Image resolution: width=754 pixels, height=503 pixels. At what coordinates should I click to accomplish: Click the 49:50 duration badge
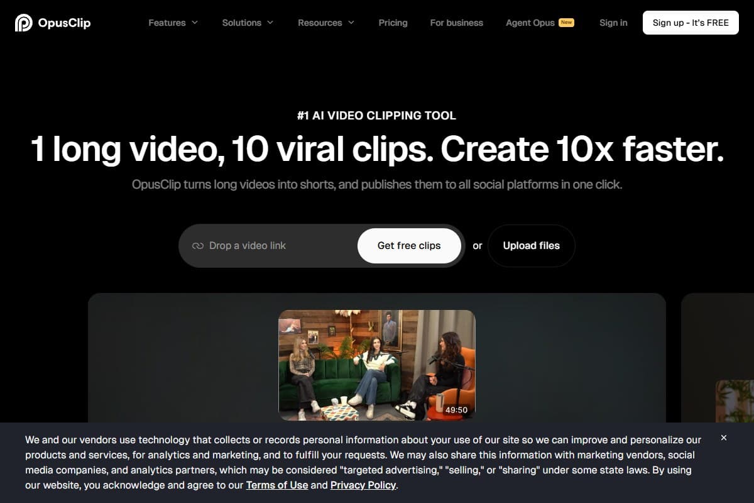pos(456,410)
